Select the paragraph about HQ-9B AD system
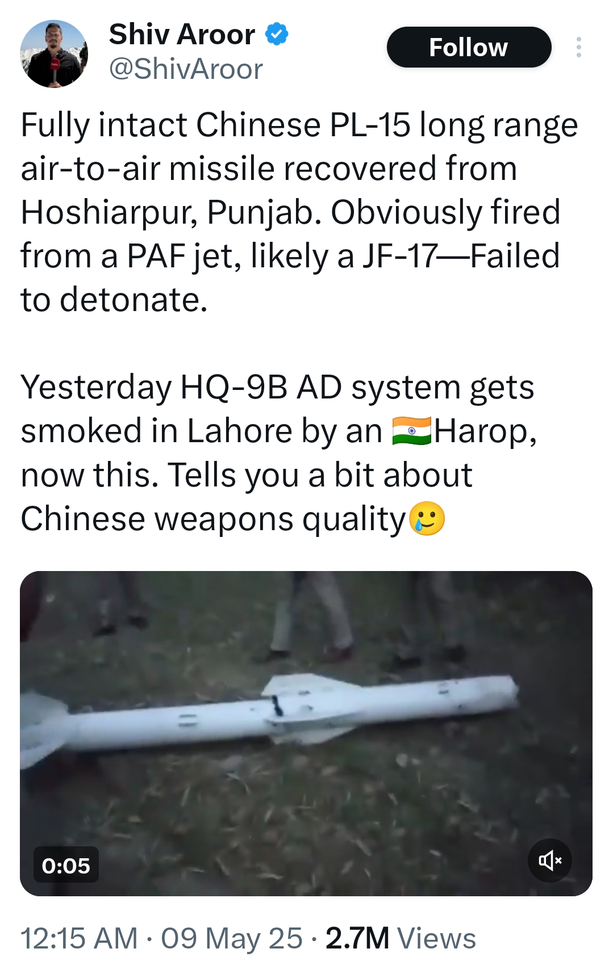This screenshot has height=957, width=613. coord(278,453)
